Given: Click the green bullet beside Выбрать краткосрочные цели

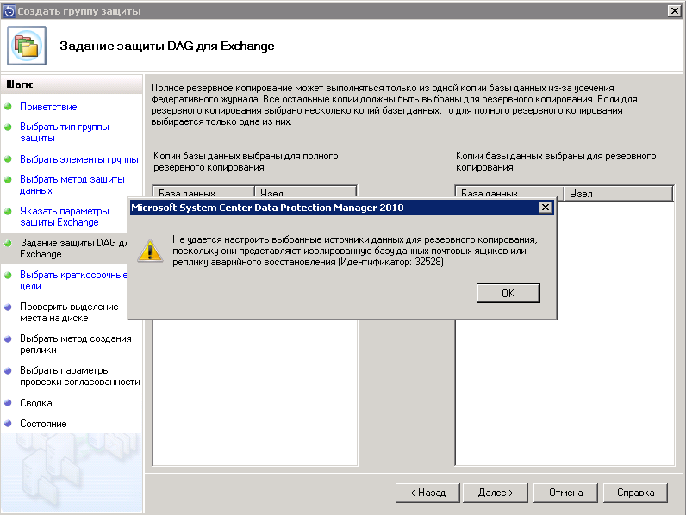Looking at the screenshot, I should (x=8, y=275).
